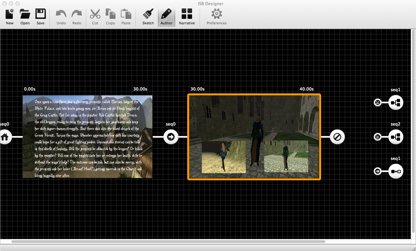Screen dimensions: 416x251
Task: Copy the selected node
Action: click(x=110, y=17)
